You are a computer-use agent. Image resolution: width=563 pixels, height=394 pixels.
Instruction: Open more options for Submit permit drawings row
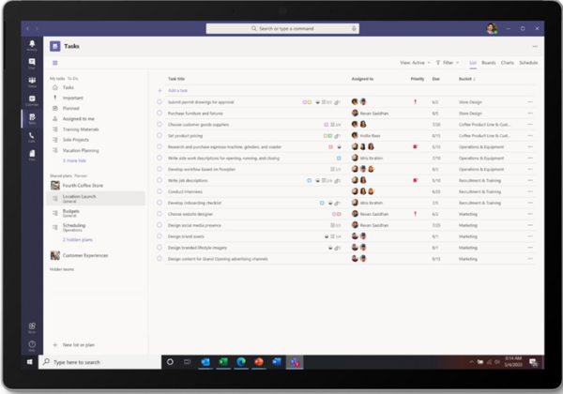click(530, 102)
